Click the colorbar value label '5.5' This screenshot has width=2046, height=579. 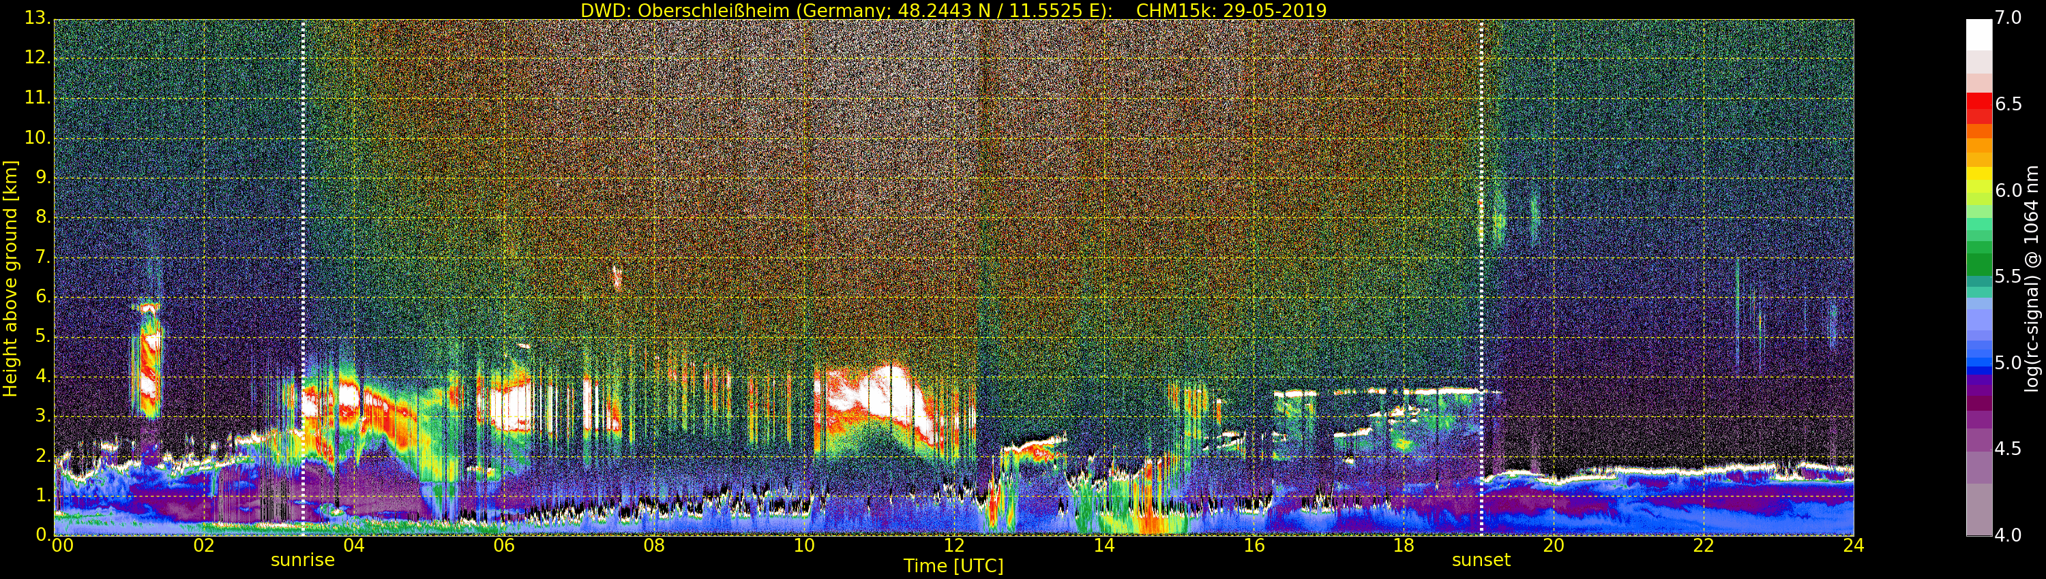pos(2008,276)
